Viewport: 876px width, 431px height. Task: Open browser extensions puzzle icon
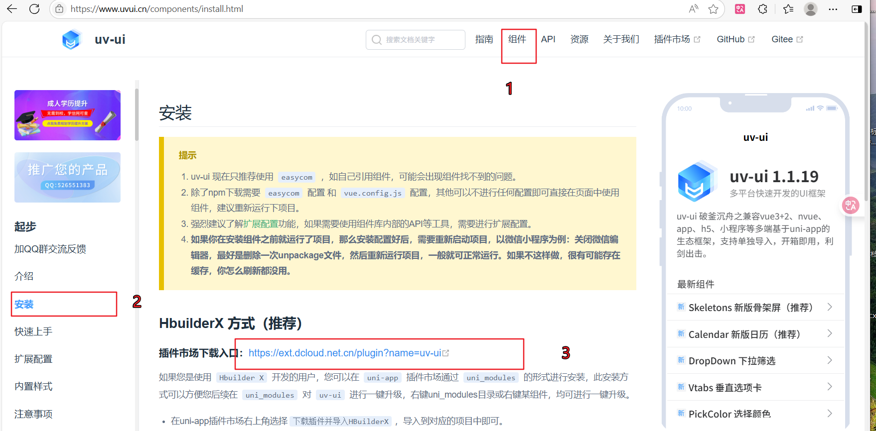click(x=763, y=9)
